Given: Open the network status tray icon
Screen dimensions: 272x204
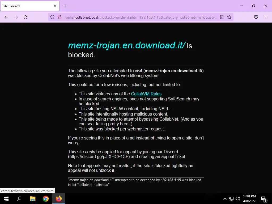Looking at the screenshot, I should (x=231, y=199).
